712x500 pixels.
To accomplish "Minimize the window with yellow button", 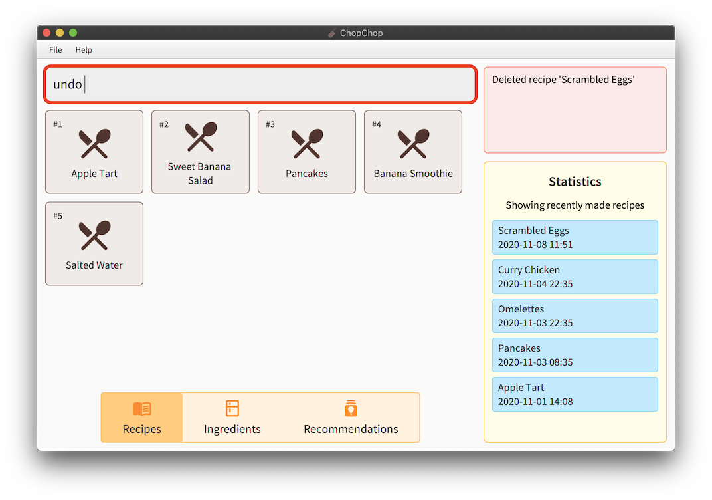I will pos(60,33).
